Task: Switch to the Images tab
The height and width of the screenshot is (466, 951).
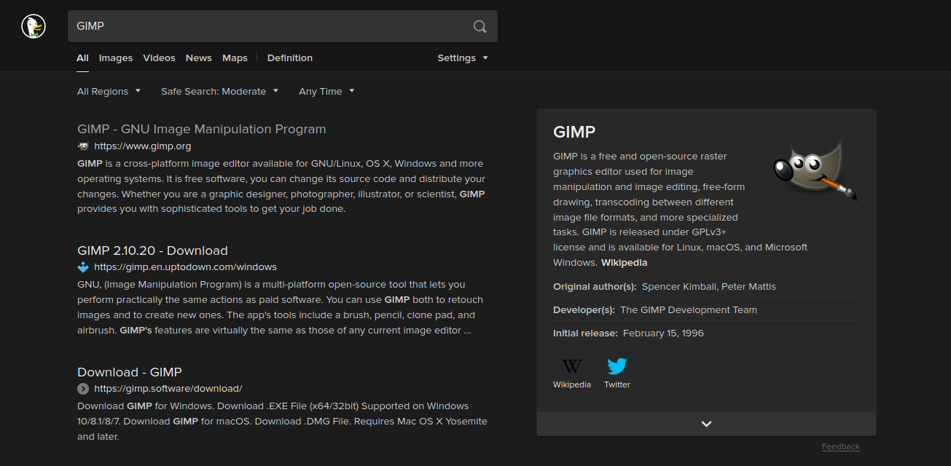Action: pos(116,58)
